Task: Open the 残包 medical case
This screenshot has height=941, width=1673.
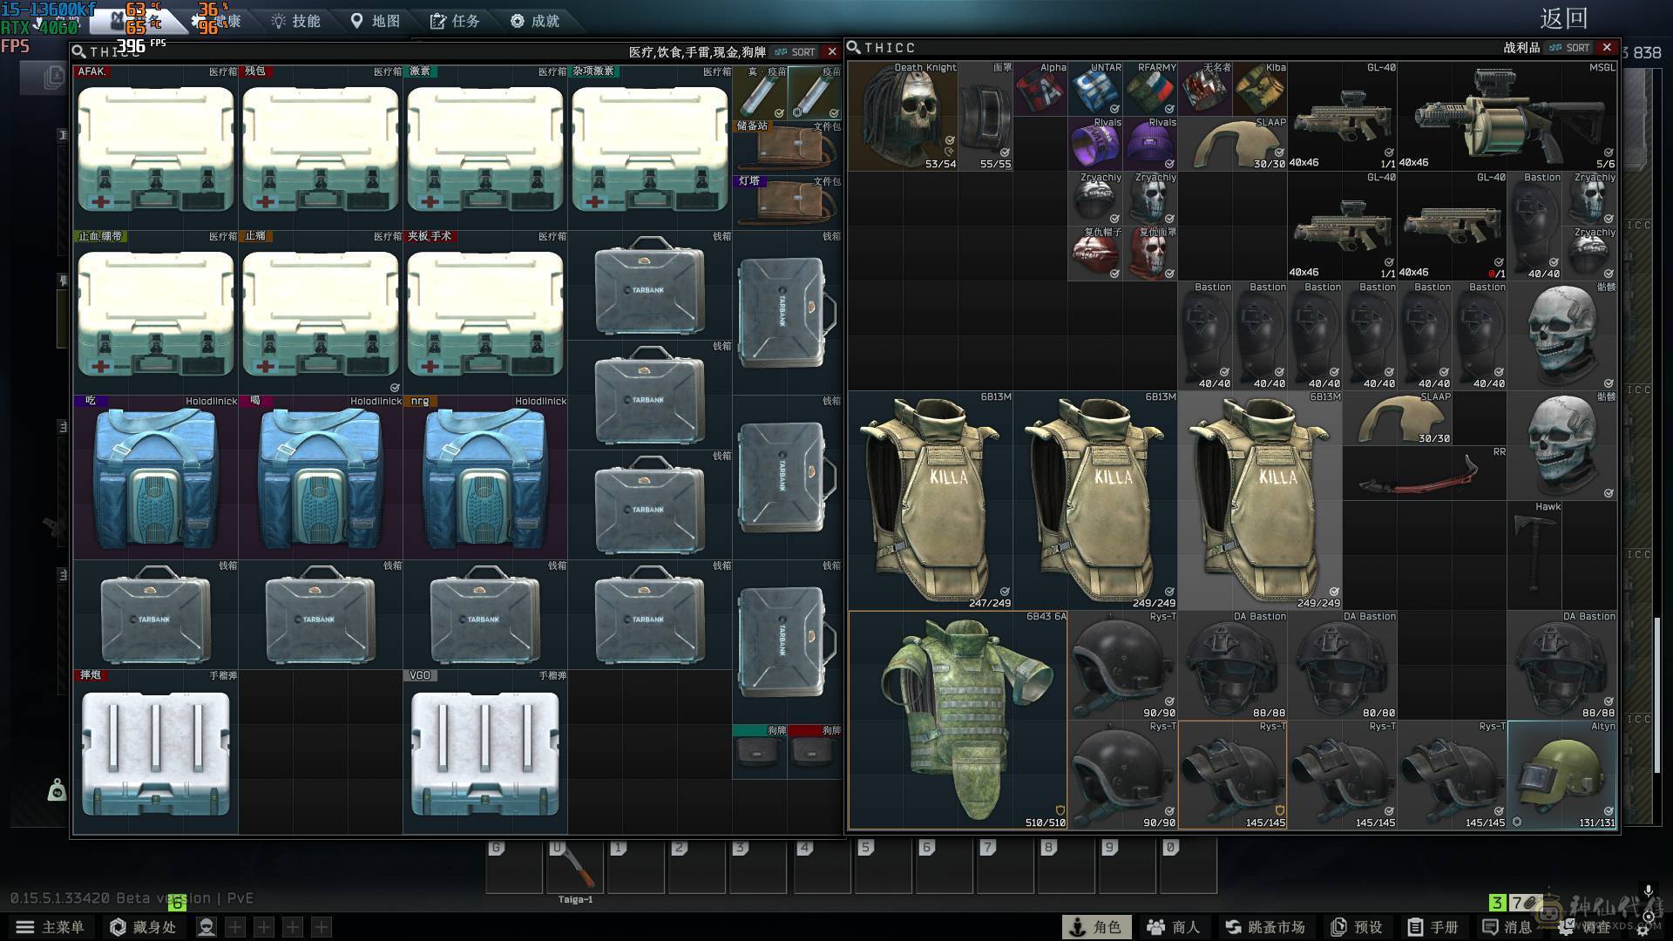Action: (321, 148)
